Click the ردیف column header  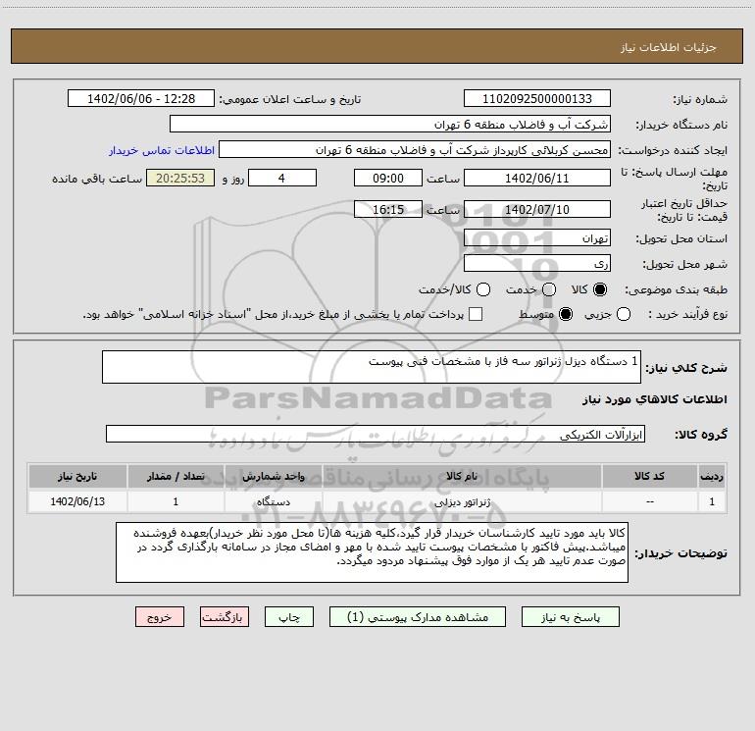click(x=712, y=476)
